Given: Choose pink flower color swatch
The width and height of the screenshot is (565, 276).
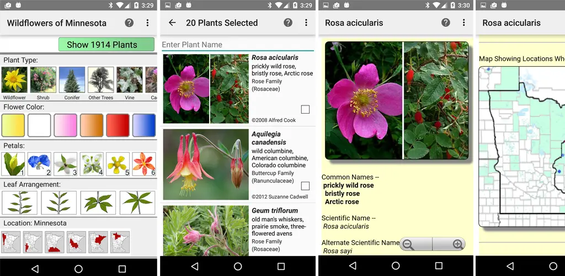Looking at the screenshot, I should 66,125.
